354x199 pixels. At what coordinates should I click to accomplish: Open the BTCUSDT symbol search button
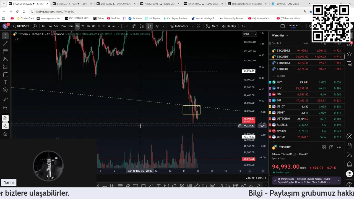pyautogui.click(x=21, y=26)
